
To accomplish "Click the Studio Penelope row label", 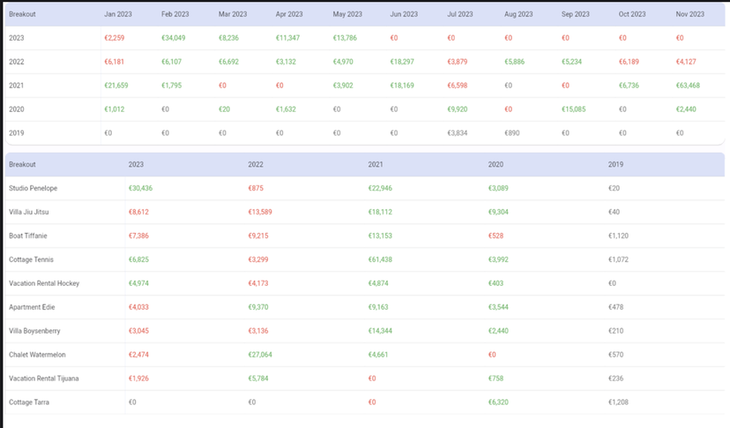I will [33, 188].
